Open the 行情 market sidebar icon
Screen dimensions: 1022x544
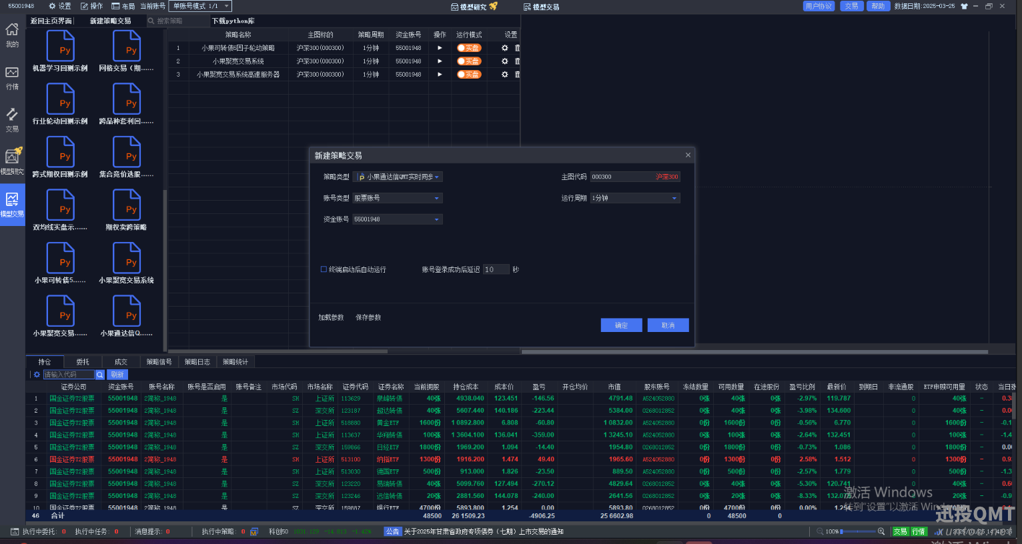pos(12,77)
